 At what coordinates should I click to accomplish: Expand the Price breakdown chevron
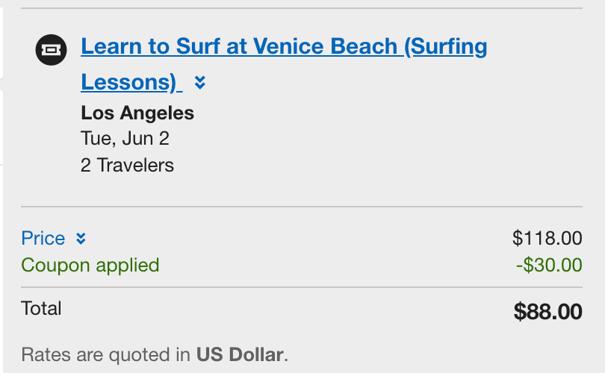(81, 239)
